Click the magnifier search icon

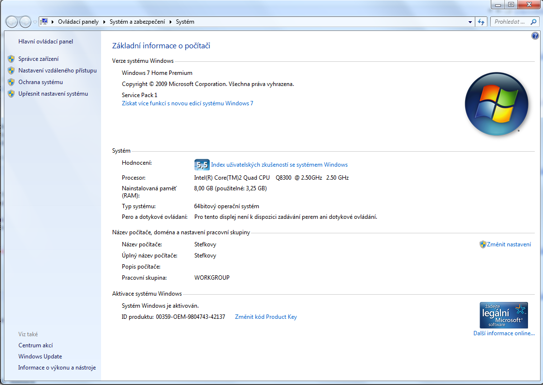534,22
